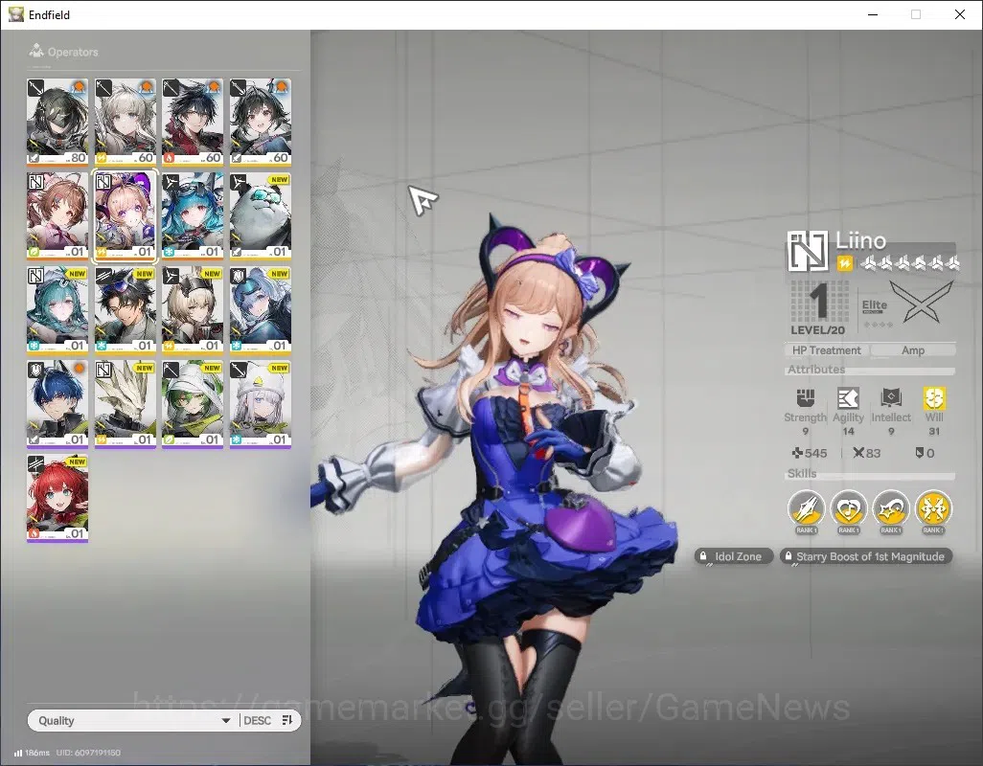Click the defense shield icon next to 0

pos(919,452)
